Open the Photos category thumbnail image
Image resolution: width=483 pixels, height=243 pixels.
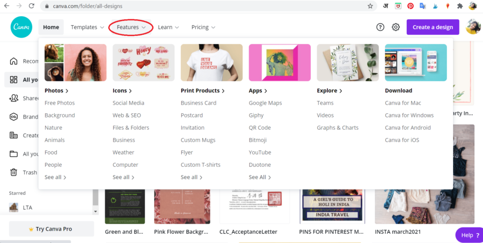click(75, 62)
